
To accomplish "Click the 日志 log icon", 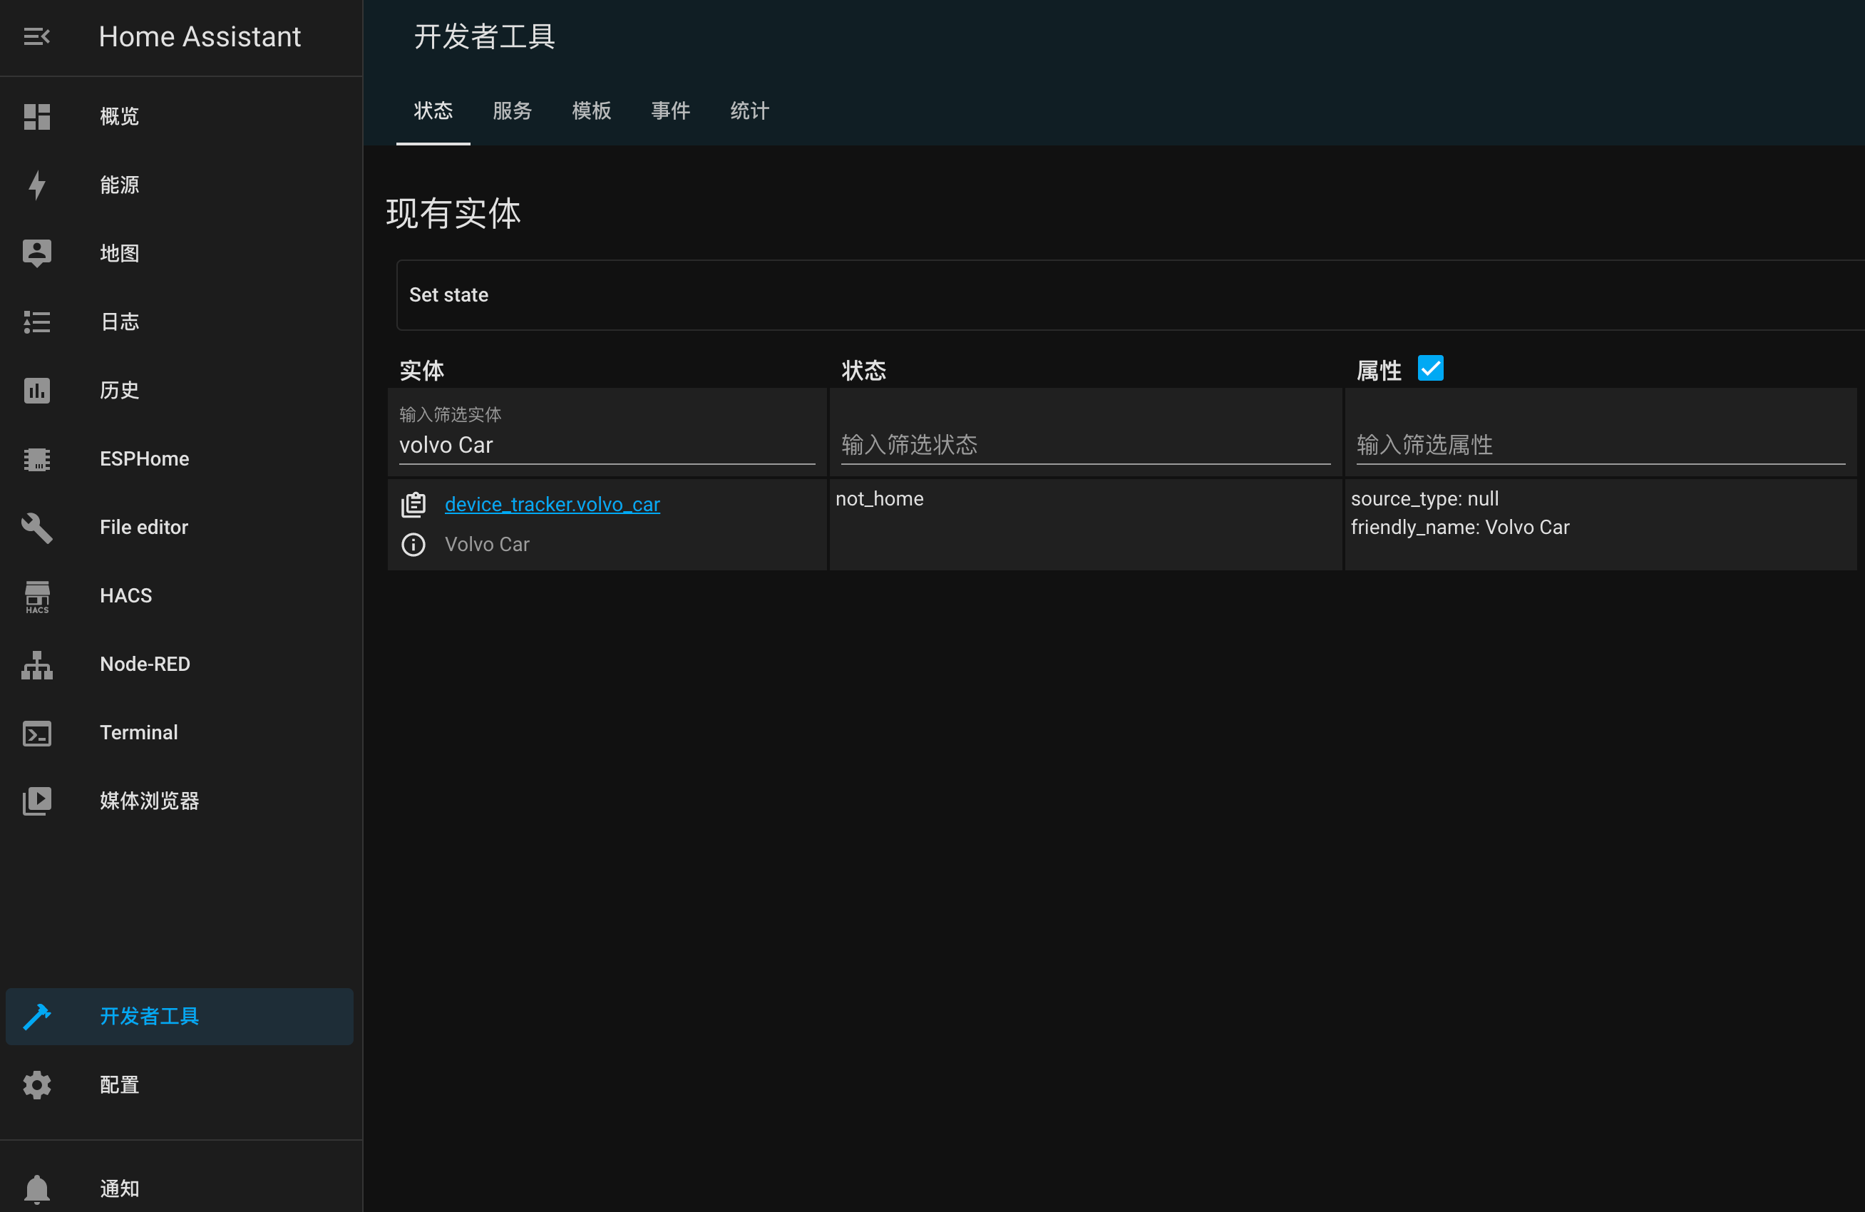I will [36, 322].
